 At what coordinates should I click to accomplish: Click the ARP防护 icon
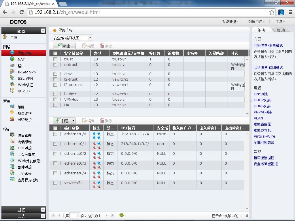tap(12, 119)
